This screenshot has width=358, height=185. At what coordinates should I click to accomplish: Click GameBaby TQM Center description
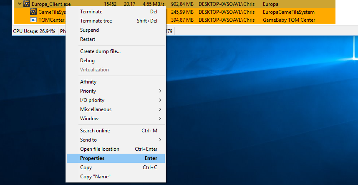(x=289, y=20)
